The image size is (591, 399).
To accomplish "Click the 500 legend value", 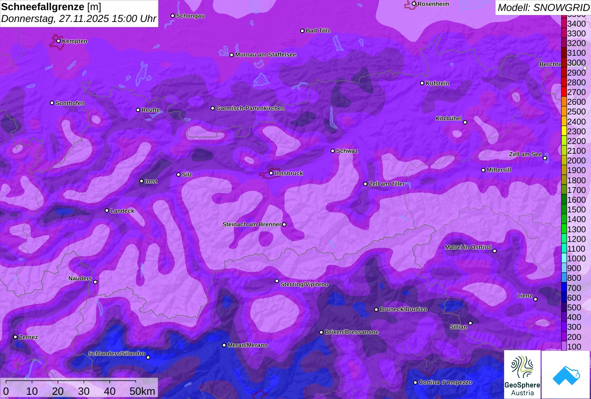I will pos(574,308).
